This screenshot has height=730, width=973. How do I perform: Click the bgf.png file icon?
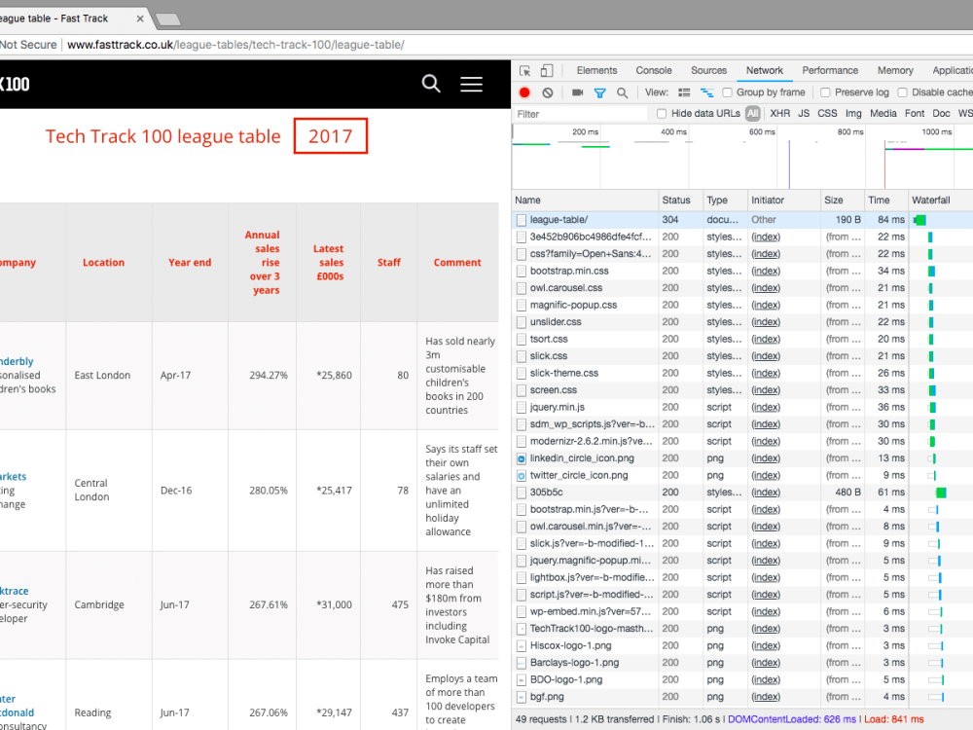(522, 697)
